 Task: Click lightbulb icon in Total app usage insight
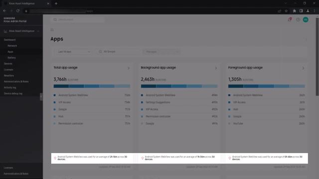tap(55, 158)
